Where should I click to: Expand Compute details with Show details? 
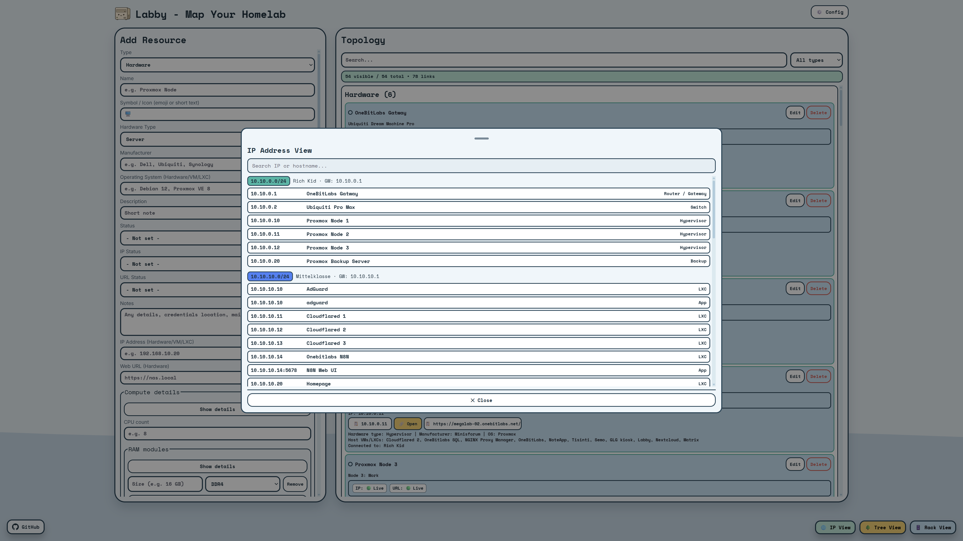click(x=217, y=409)
